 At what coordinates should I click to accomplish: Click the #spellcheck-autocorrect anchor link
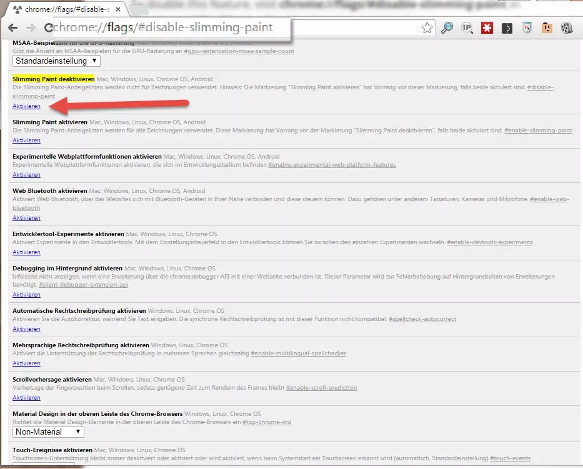pyautogui.click(x=422, y=319)
